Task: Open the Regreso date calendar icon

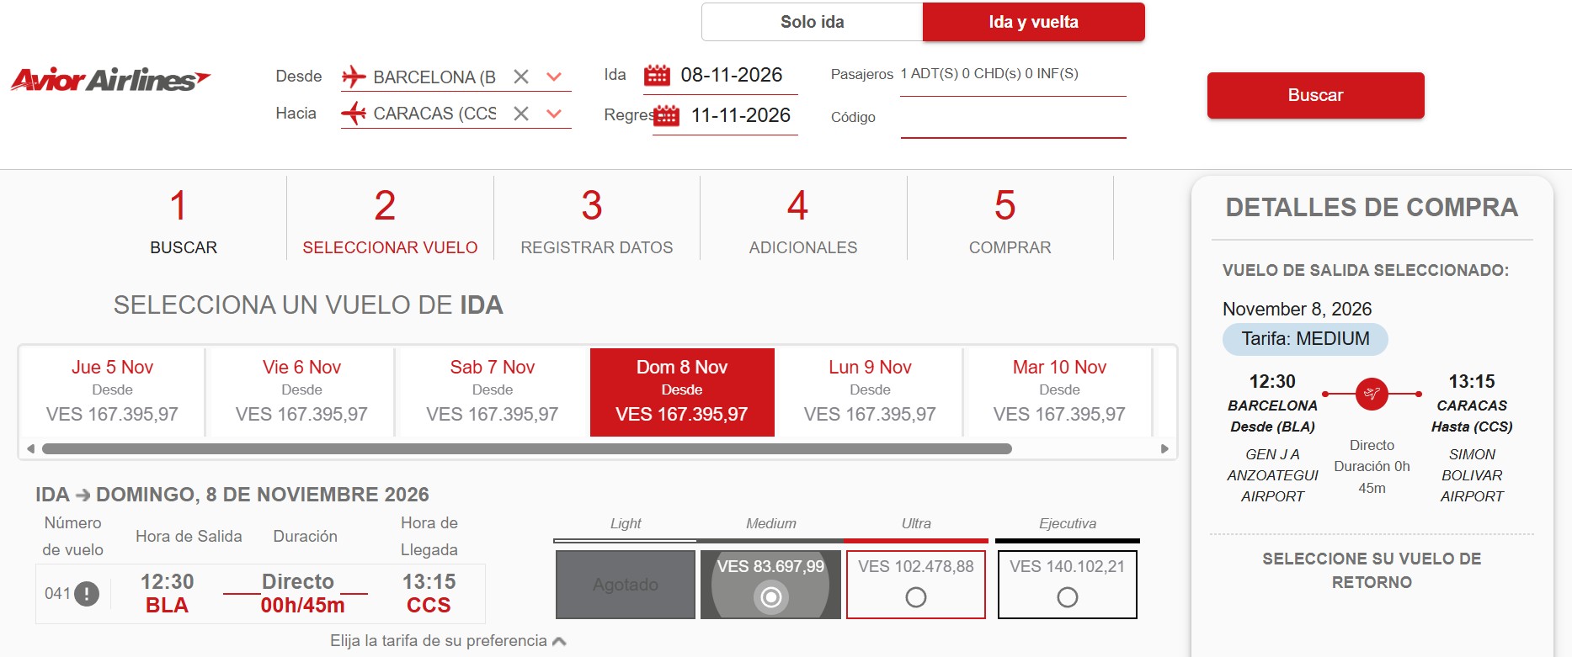Action: click(x=667, y=115)
